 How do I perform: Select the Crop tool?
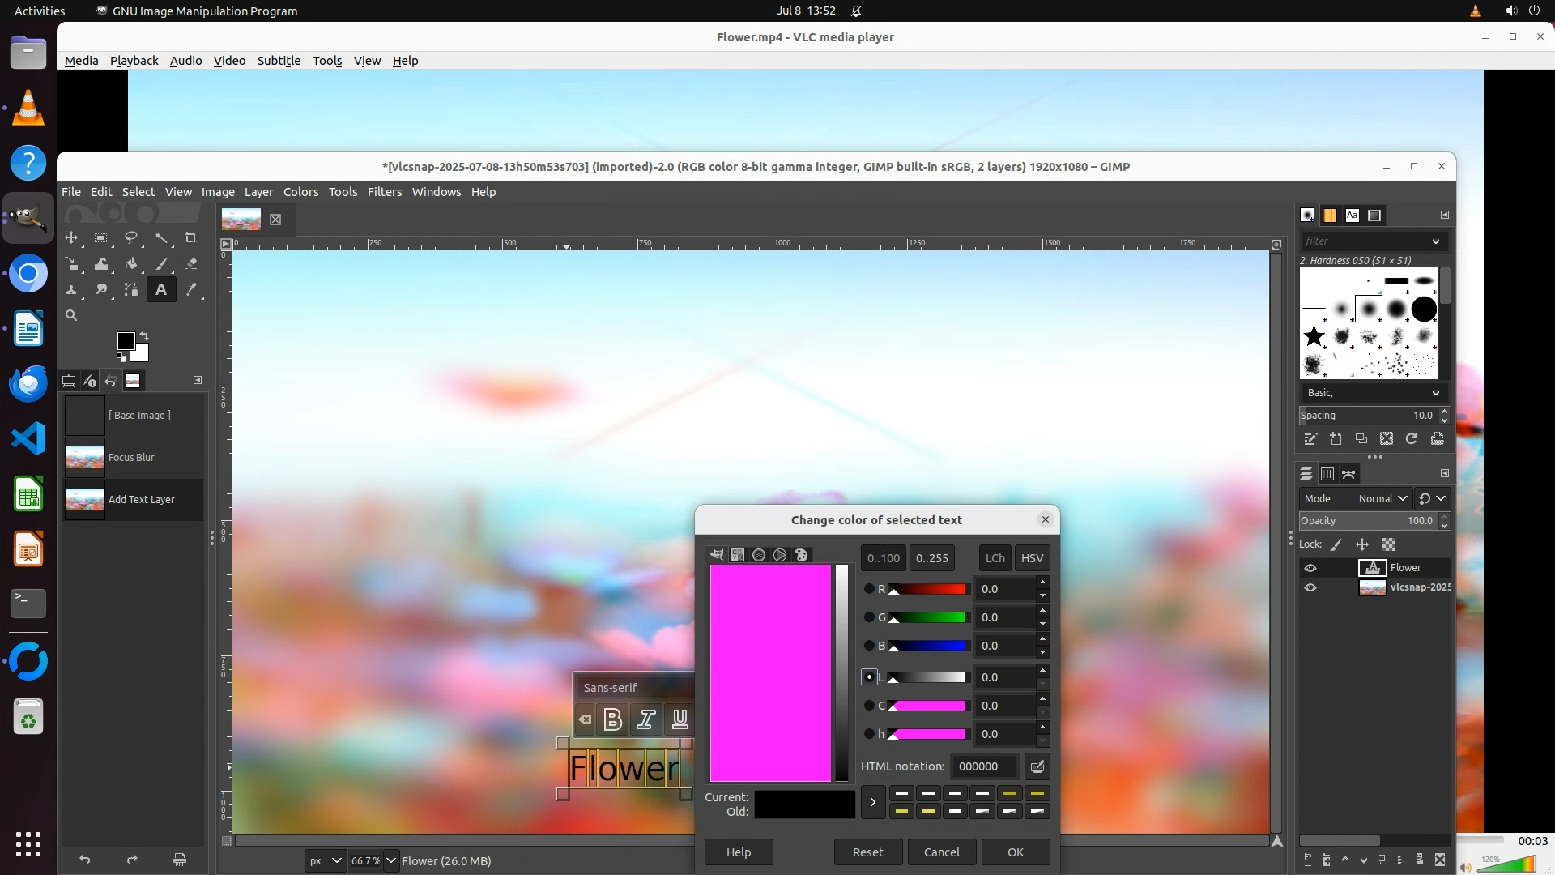[190, 238]
